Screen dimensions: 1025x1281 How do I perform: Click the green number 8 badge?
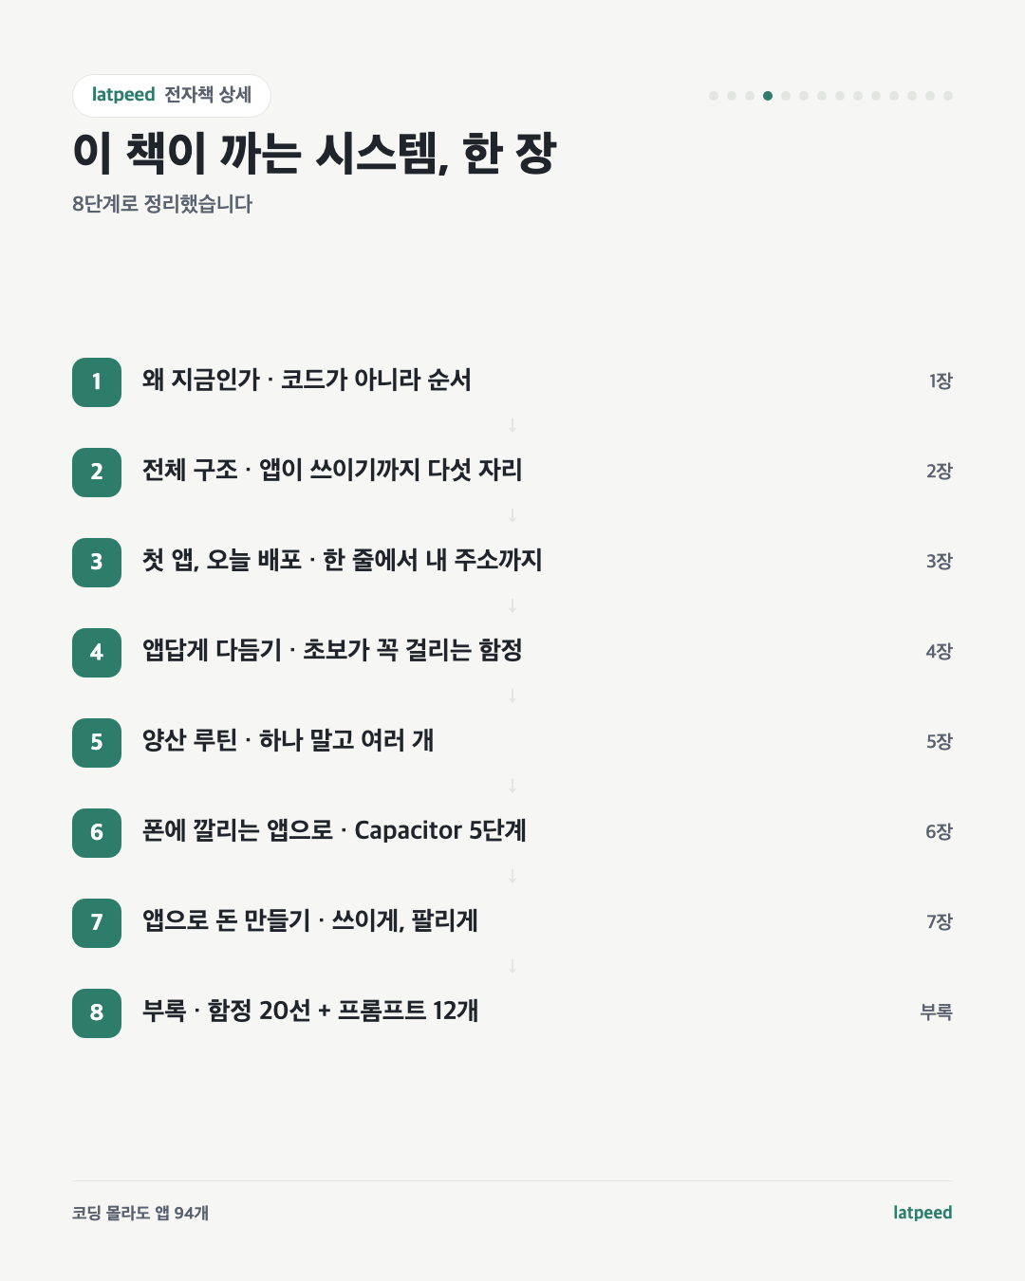pos(97,1013)
